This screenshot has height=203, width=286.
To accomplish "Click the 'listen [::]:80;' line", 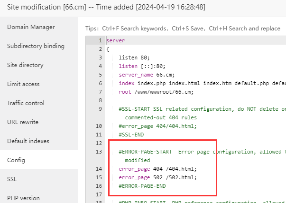I will [142, 66].
